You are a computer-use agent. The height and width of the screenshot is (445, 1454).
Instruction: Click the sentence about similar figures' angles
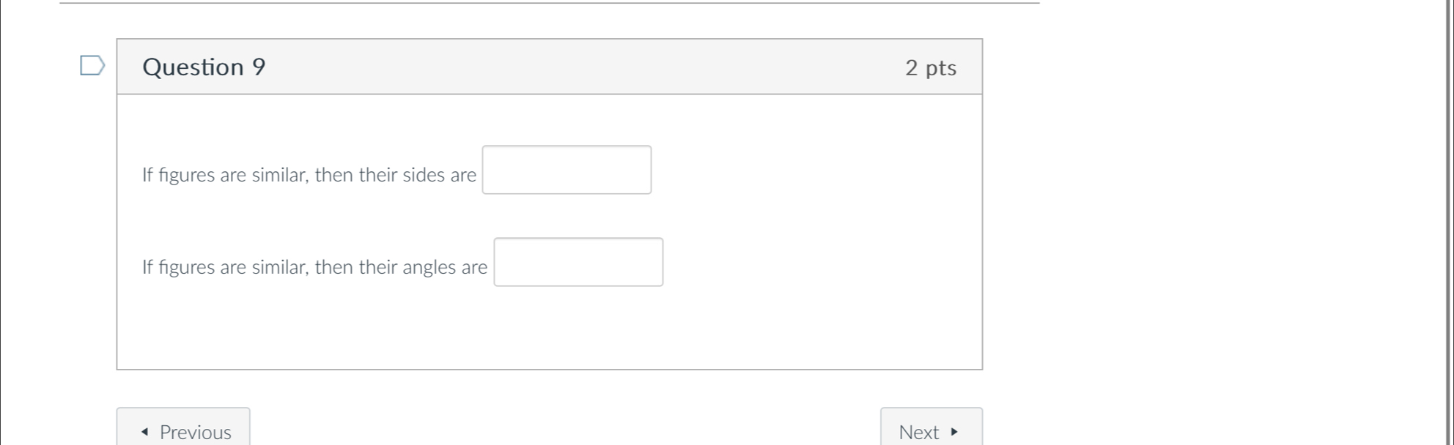point(314,267)
